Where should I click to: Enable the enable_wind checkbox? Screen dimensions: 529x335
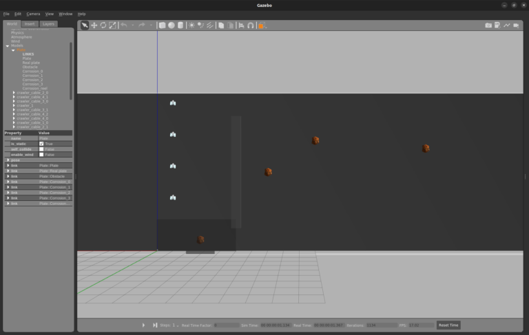tap(41, 155)
